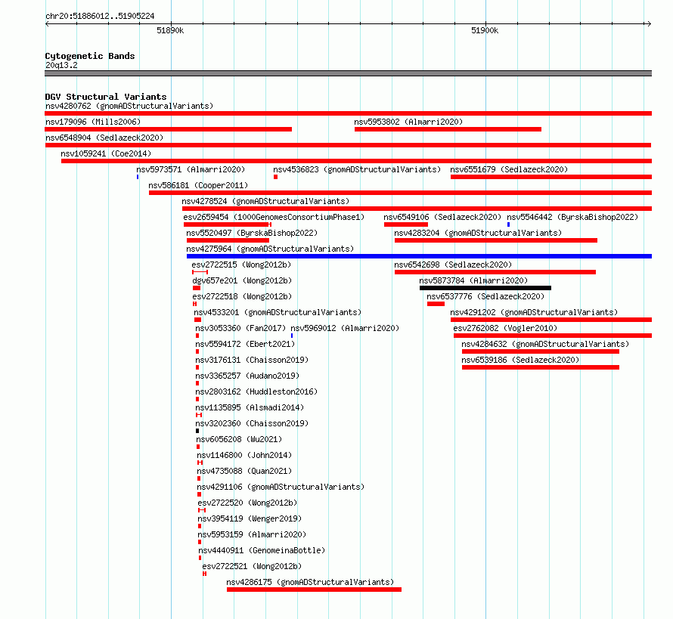The height and width of the screenshot is (619, 673).
Task: Open nsv4440911 (GenomeinaBottle) label
Action: click(262, 550)
